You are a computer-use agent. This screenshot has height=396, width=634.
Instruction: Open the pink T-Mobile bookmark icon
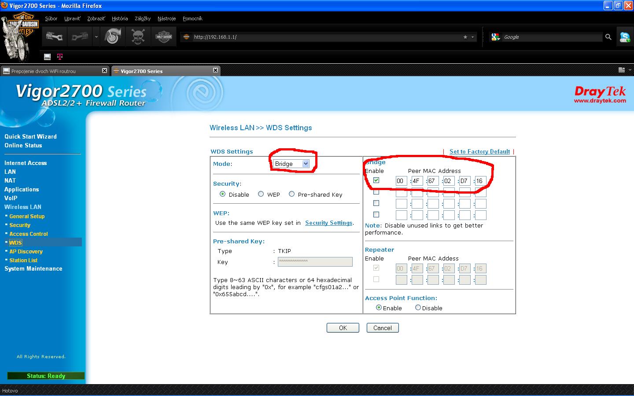point(60,56)
